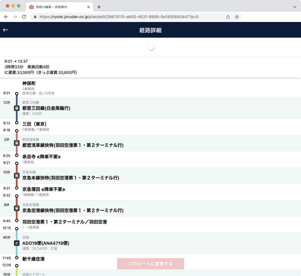Click the 9:01 → 13:37 summary time

(16, 61)
